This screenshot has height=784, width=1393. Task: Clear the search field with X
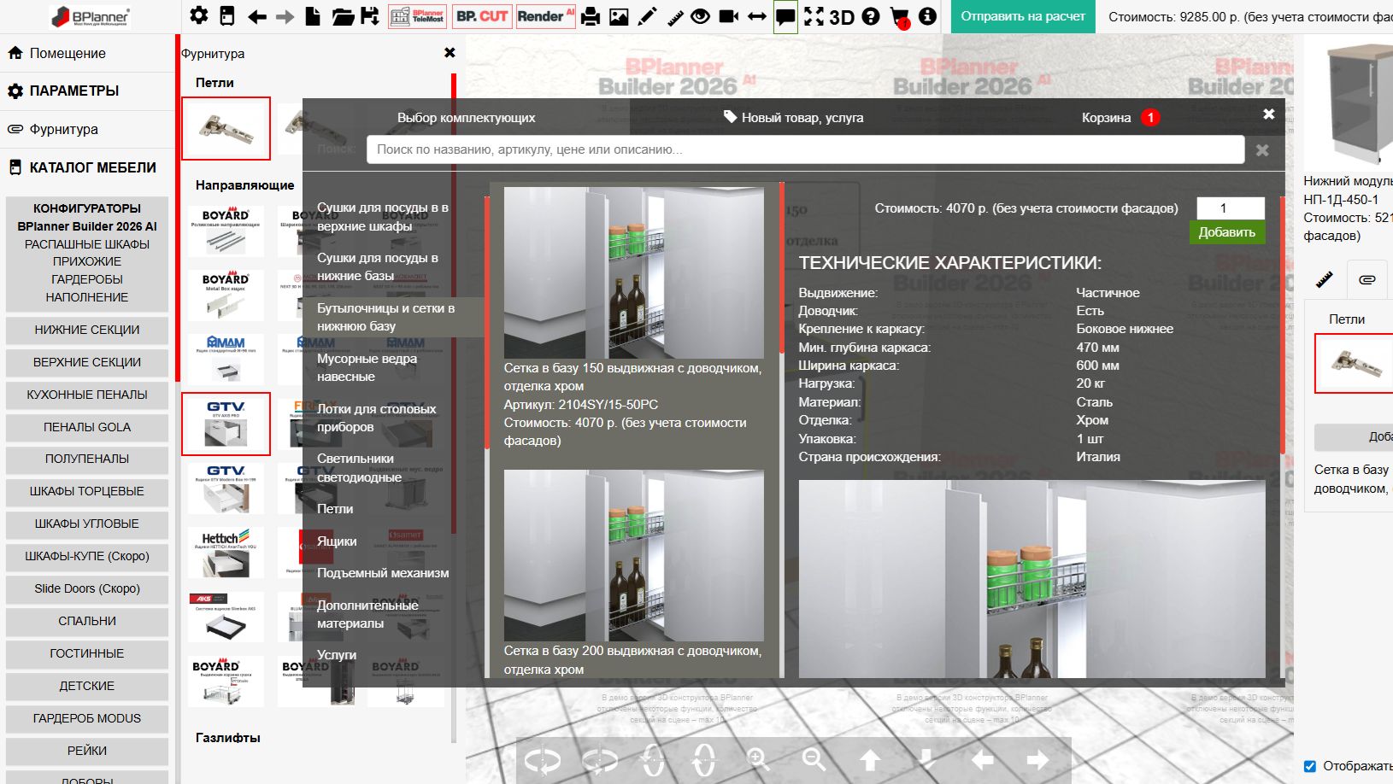1262,150
